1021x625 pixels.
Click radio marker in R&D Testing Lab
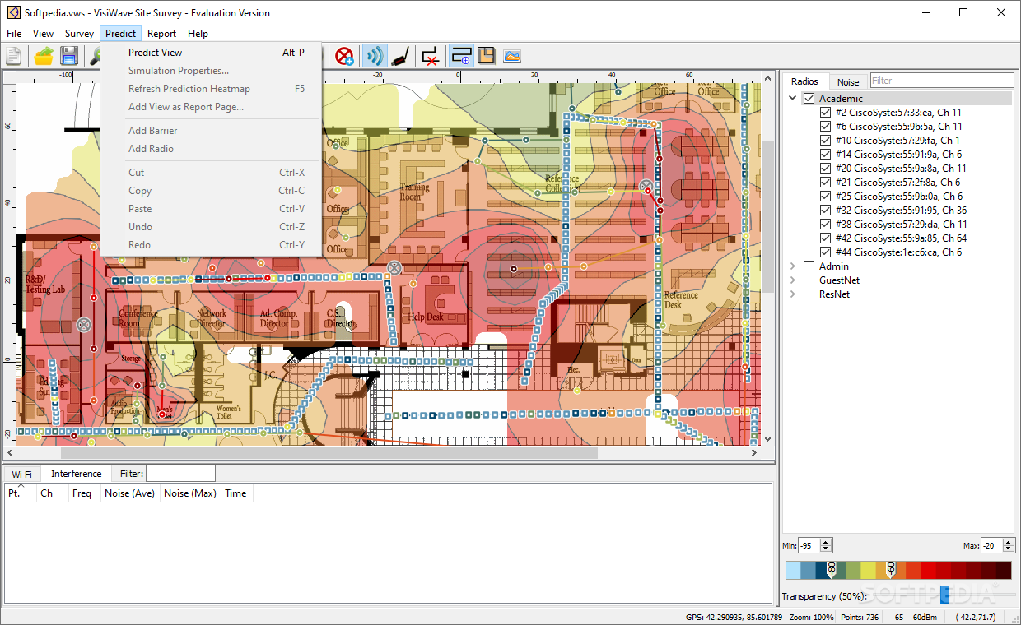(82, 325)
